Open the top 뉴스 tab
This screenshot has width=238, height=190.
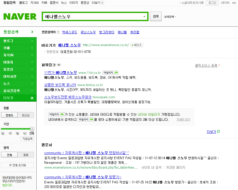tap(64, 3)
